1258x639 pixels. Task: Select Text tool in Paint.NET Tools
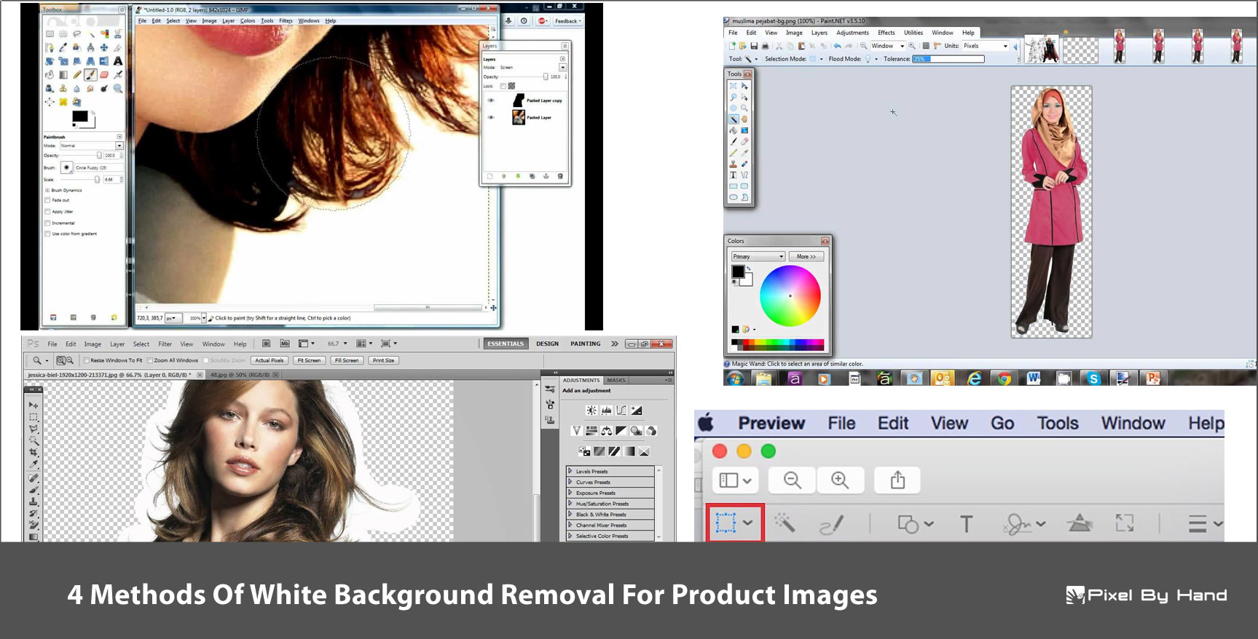tap(734, 175)
